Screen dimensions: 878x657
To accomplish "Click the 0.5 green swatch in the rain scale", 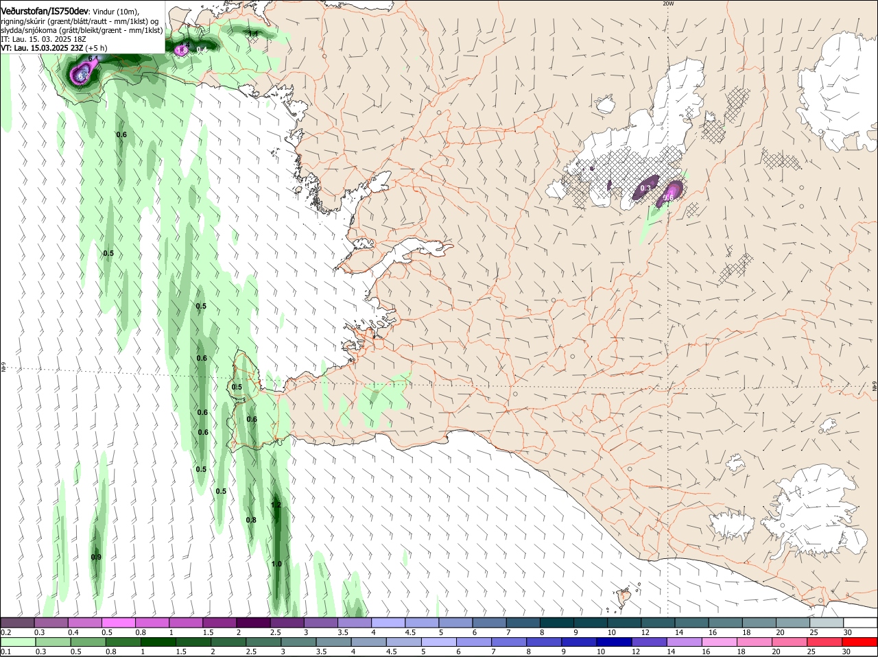I will (88, 642).
